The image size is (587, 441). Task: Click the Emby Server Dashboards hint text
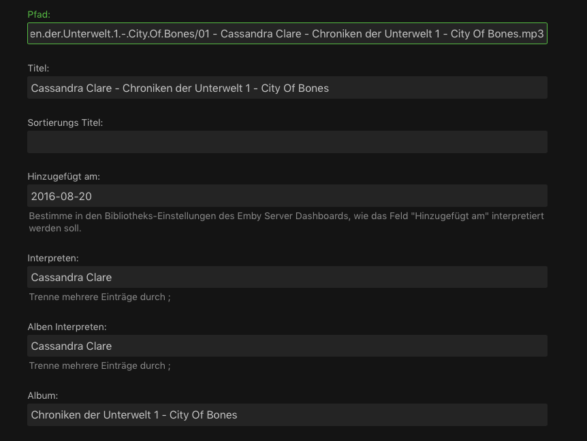point(287,222)
